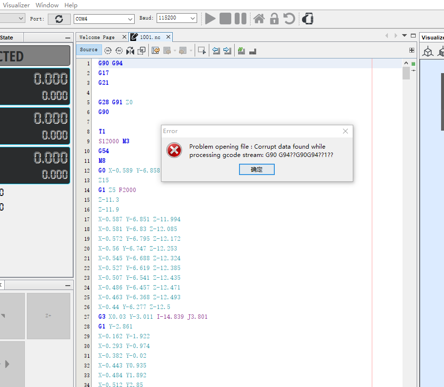Toggle the Source view button
The width and height of the screenshot is (444, 387).
(89, 50)
